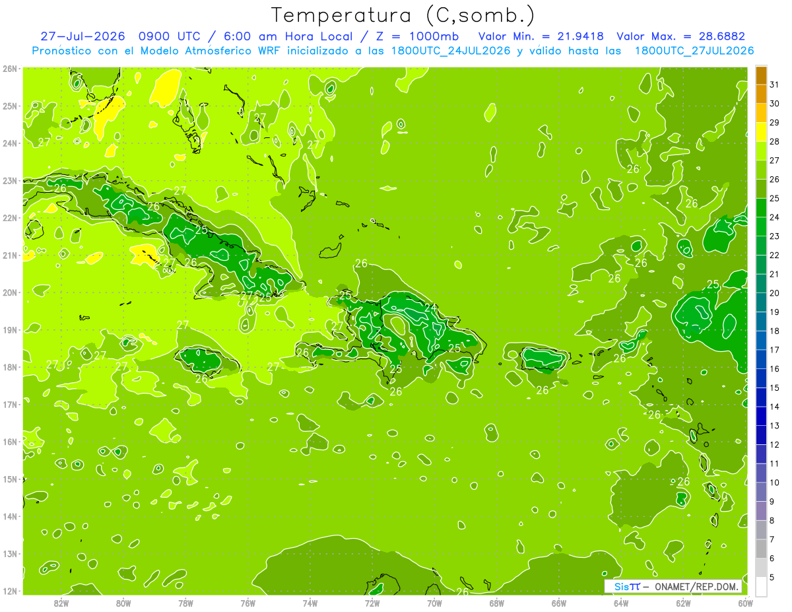Click the '7' color-scale label
This screenshot has width=792, height=612.
[772, 539]
